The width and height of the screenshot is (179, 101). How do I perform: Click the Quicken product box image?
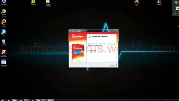78,52
